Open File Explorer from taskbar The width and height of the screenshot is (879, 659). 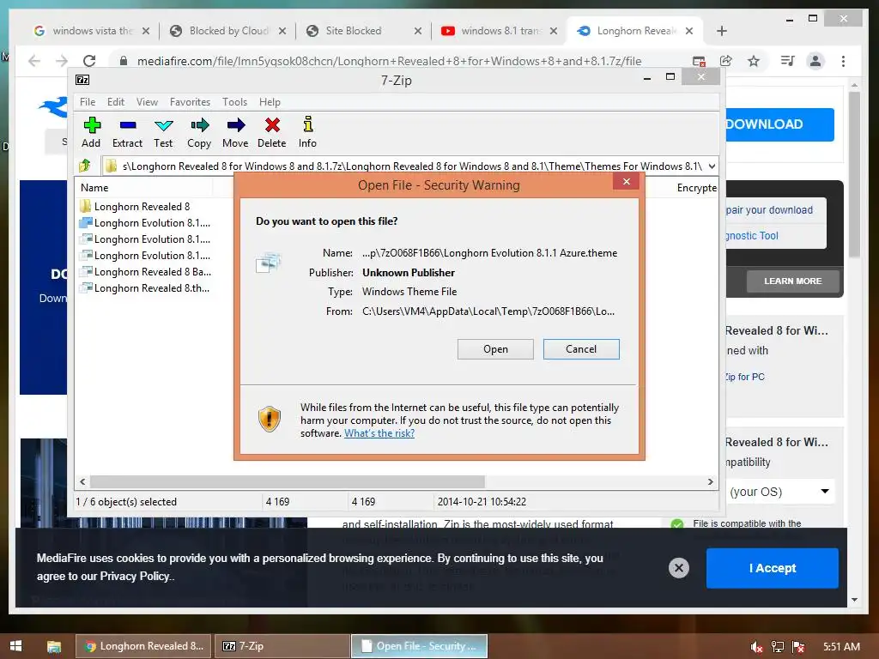pyautogui.click(x=54, y=646)
